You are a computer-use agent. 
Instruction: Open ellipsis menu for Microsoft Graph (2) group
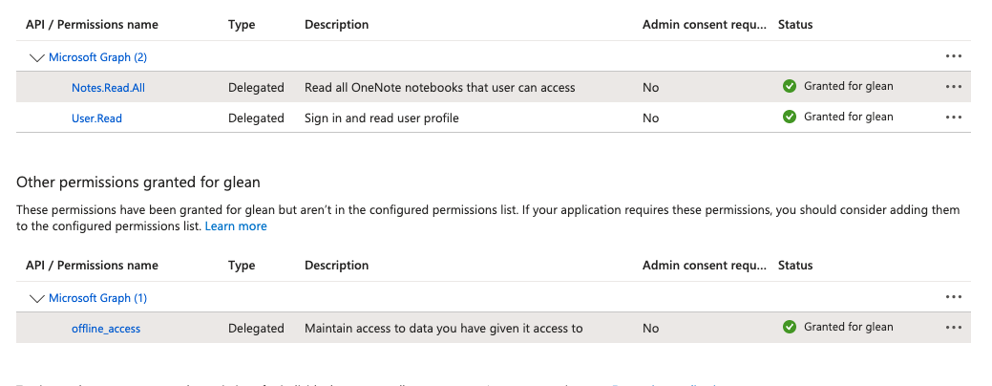click(953, 56)
